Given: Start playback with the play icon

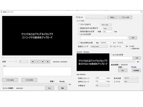Looking at the screenshot, I should click(43, 62).
